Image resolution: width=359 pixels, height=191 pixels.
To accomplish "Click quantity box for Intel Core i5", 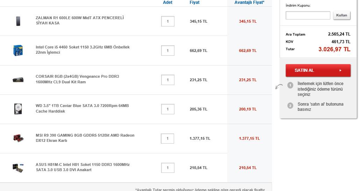I will point(168,51).
